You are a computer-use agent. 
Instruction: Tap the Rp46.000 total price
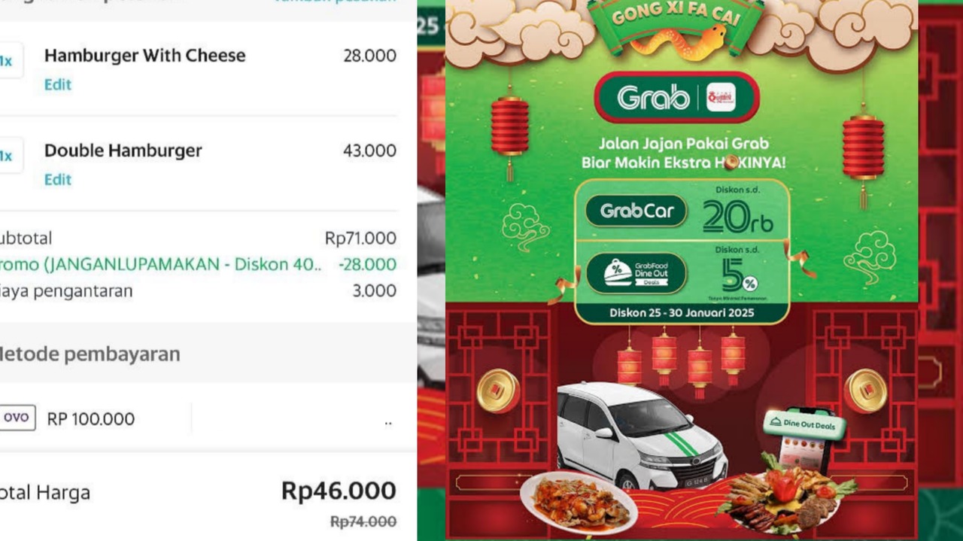tap(339, 491)
